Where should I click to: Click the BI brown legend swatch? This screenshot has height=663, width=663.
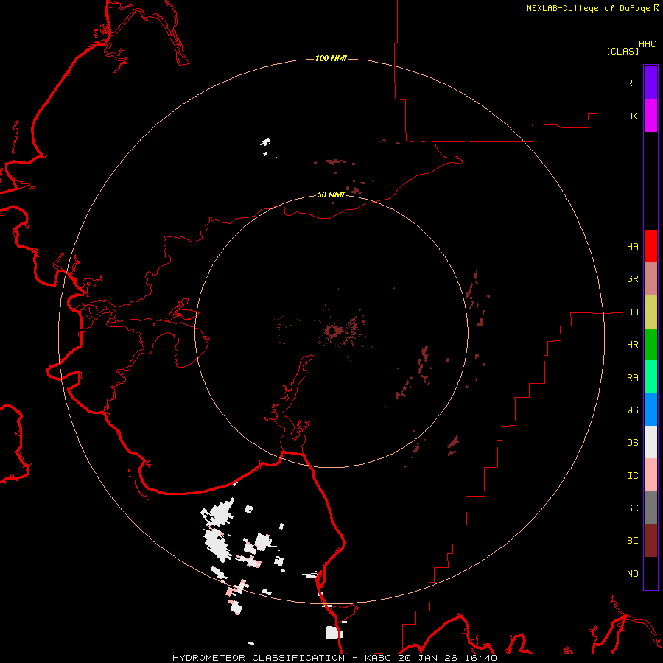click(650, 541)
